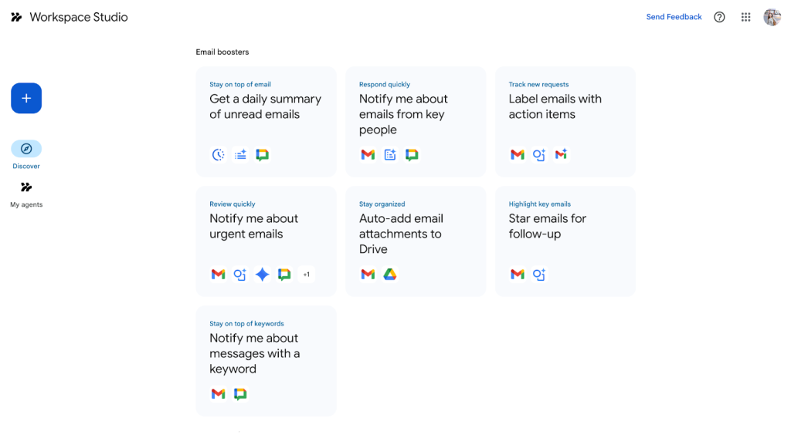791x445 pixels.
Task: Click the blue plus create button
Action: click(x=26, y=98)
